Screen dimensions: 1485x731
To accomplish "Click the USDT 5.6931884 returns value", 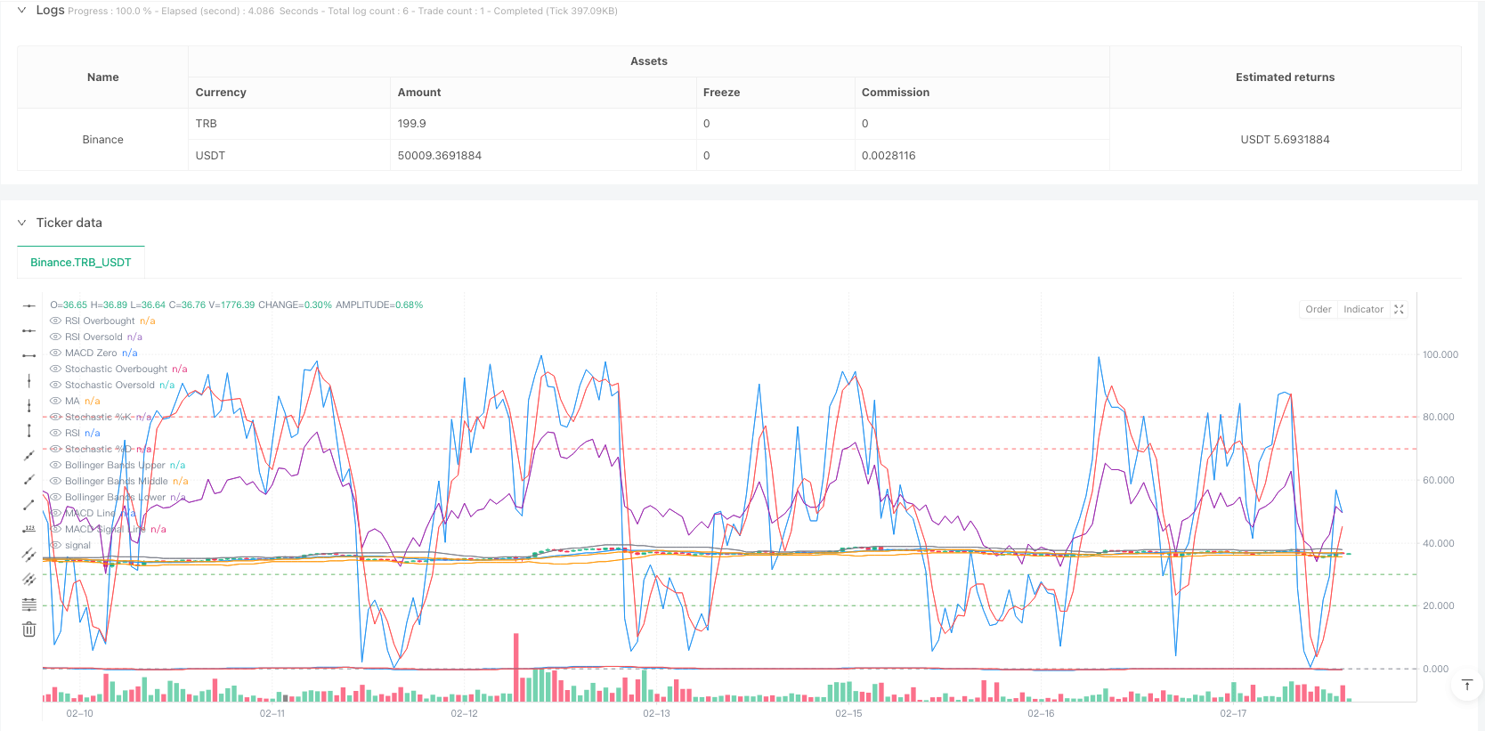I will pos(1286,140).
